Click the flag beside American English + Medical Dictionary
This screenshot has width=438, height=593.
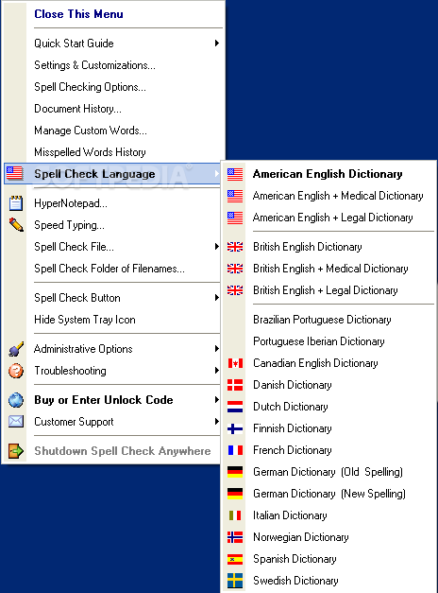coord(235,196)
